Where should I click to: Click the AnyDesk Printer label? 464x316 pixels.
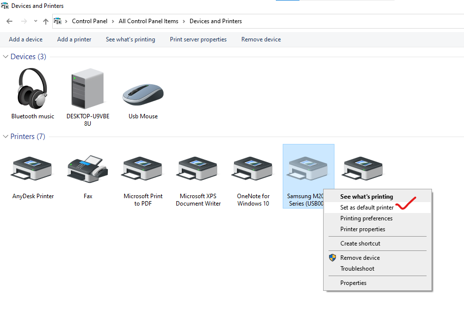(x=33, y=196)
